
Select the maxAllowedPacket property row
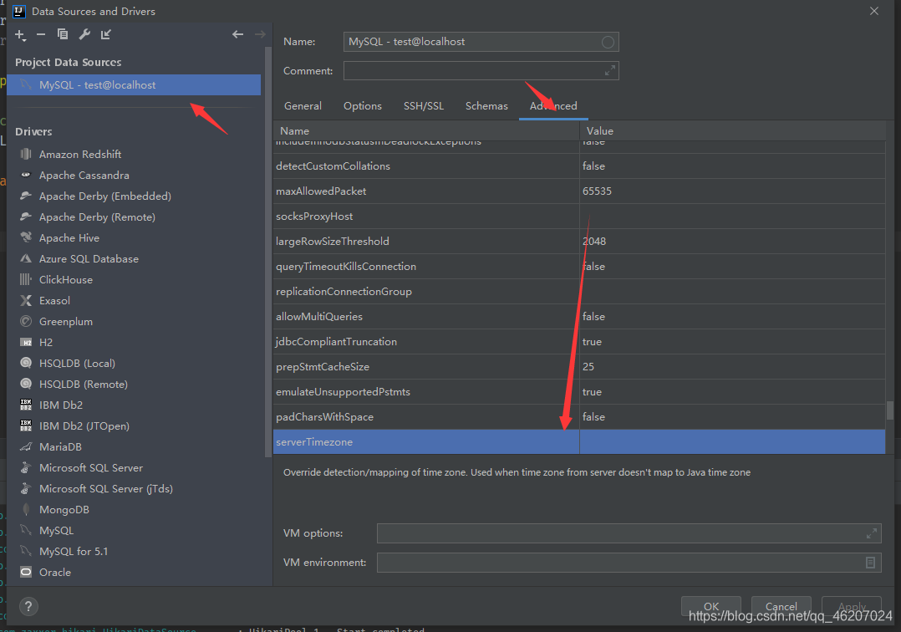coord(579,191)
